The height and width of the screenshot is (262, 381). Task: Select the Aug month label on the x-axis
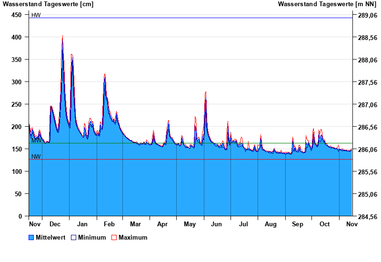(x=271, y=224)
